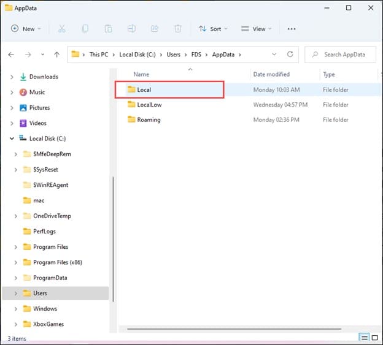Expand the Program Files tree node
383x345 pixels.
(15, 247)
